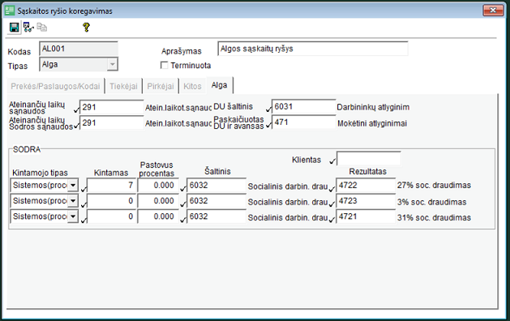Click Pastovus procentas field in the 4722 row
Viewport: 510px width, 321px height.
(x=158, y=185)
